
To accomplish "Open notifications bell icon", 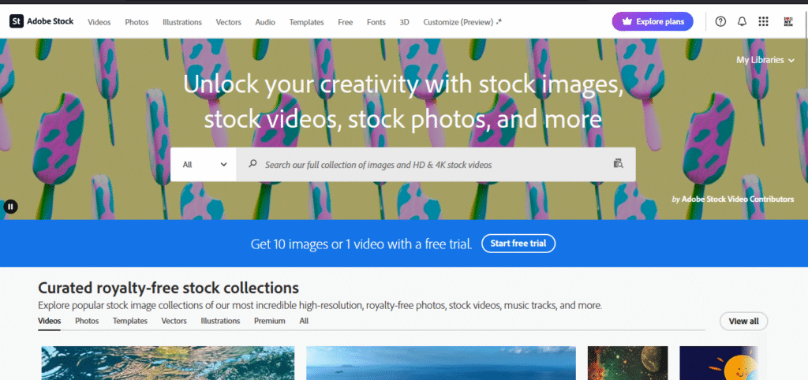I will pos(742,21).
